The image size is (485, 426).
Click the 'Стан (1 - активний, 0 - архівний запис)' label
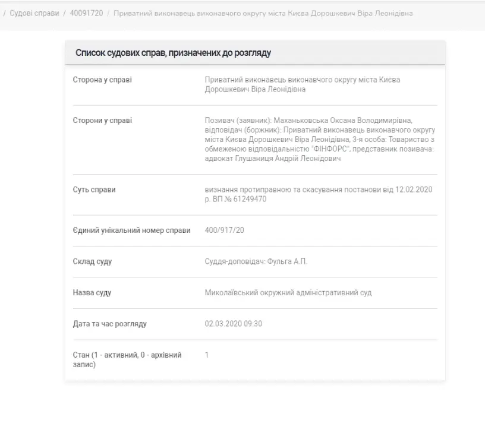click(x=127, y=359)
